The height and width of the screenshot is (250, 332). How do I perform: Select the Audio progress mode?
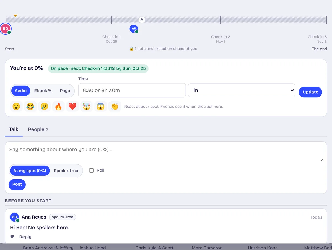coord(21,91)
